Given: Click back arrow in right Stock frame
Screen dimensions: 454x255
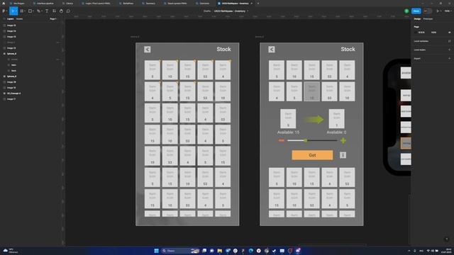Looking at the screenshot, I should [x=272, y=50].
